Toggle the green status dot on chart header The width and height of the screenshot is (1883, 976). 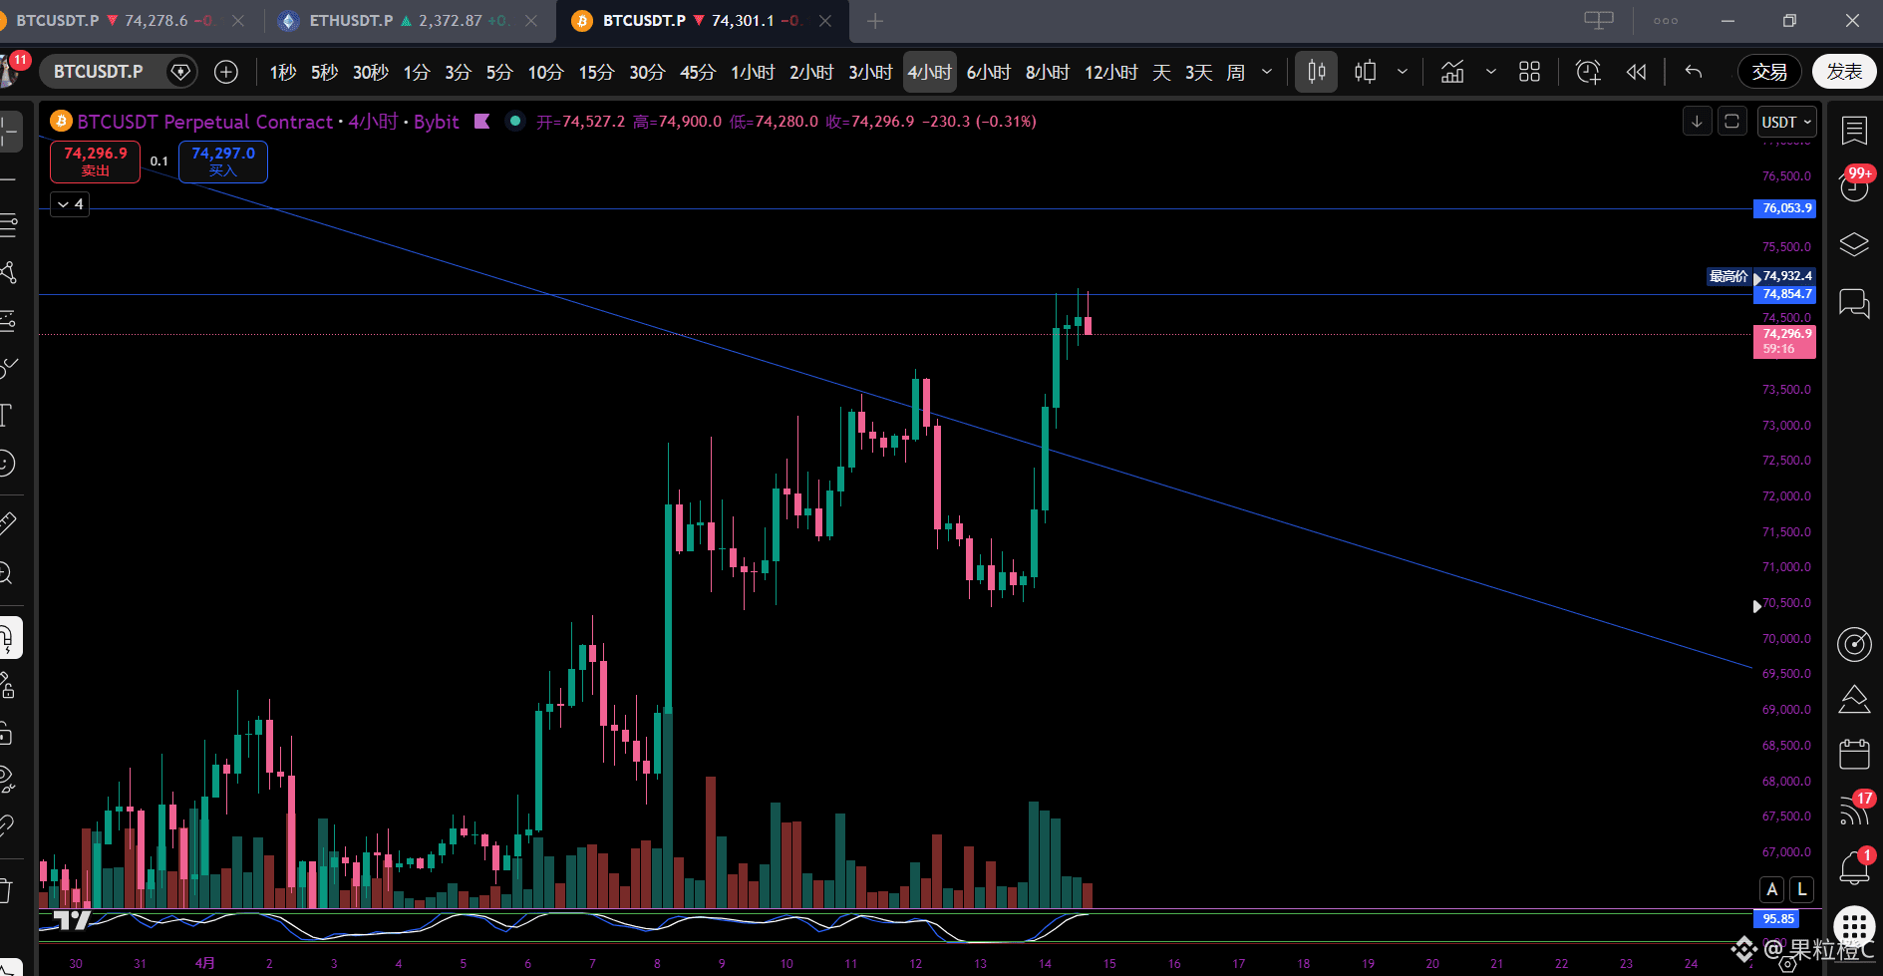[x=514, y=121]
